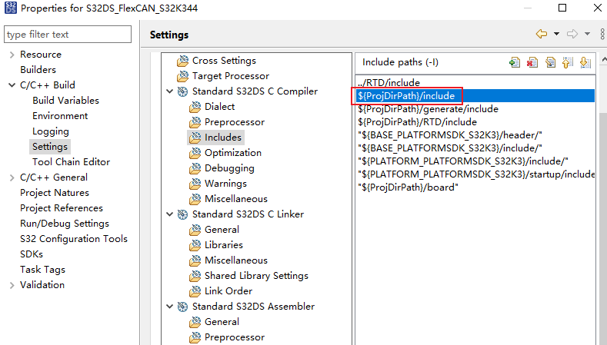Open Build Variables page
Screen dimensions: 607x345
[65, 101]
